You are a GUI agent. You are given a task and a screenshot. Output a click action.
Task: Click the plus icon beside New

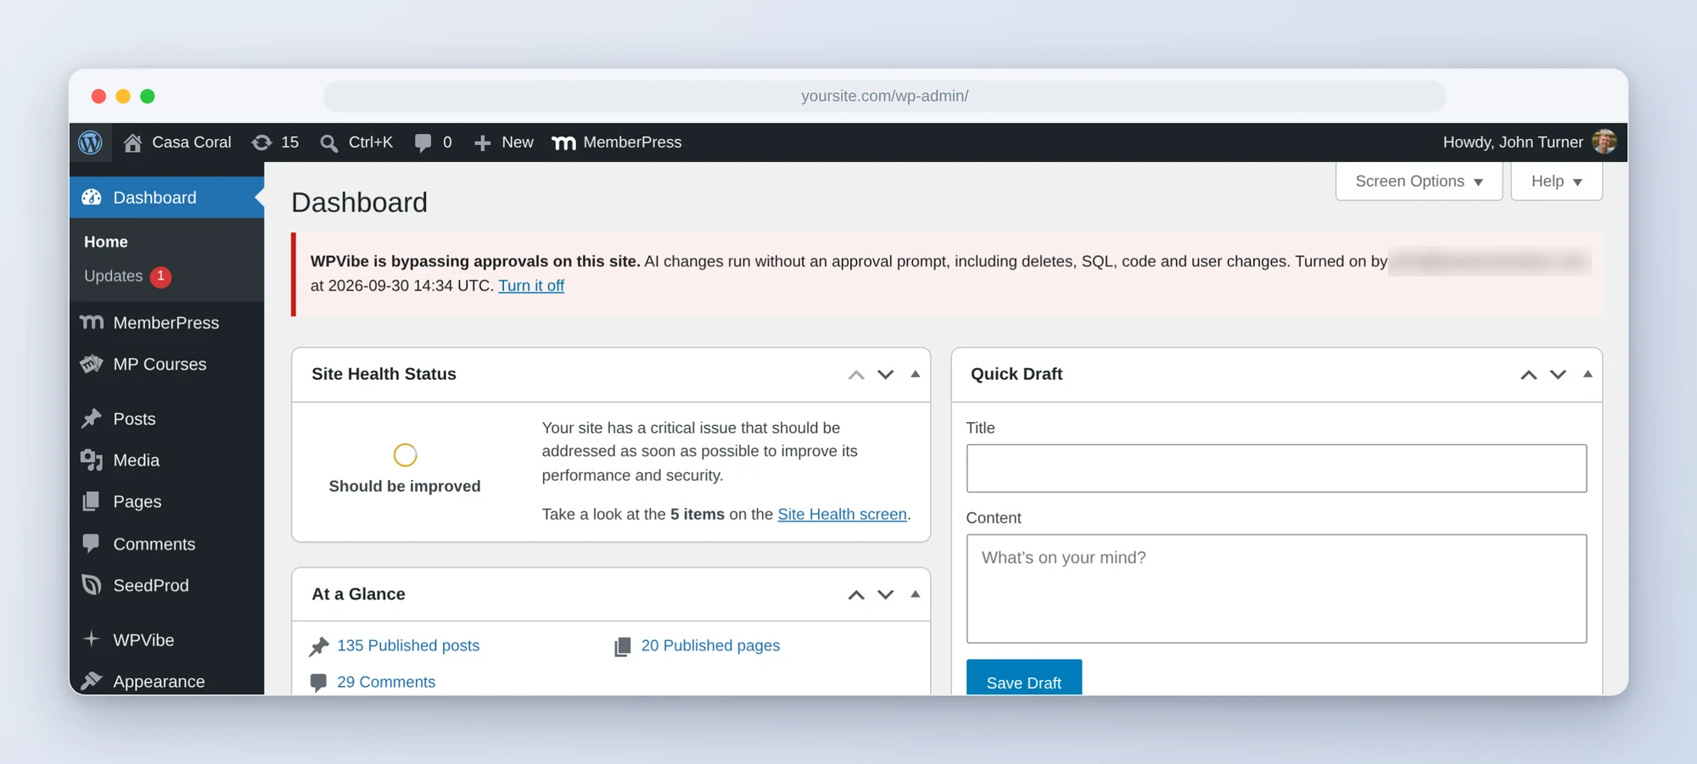tap(483, 143)
